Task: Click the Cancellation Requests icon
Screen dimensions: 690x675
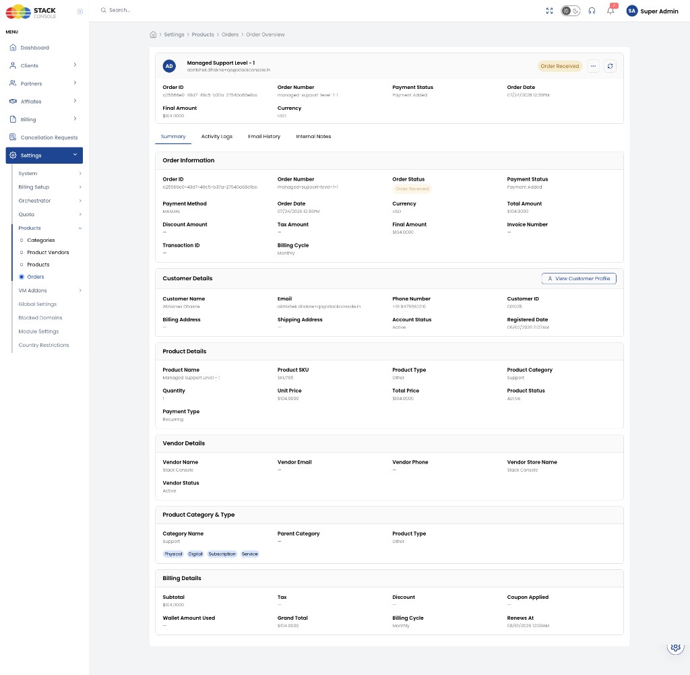Action: tap(13, 137)
